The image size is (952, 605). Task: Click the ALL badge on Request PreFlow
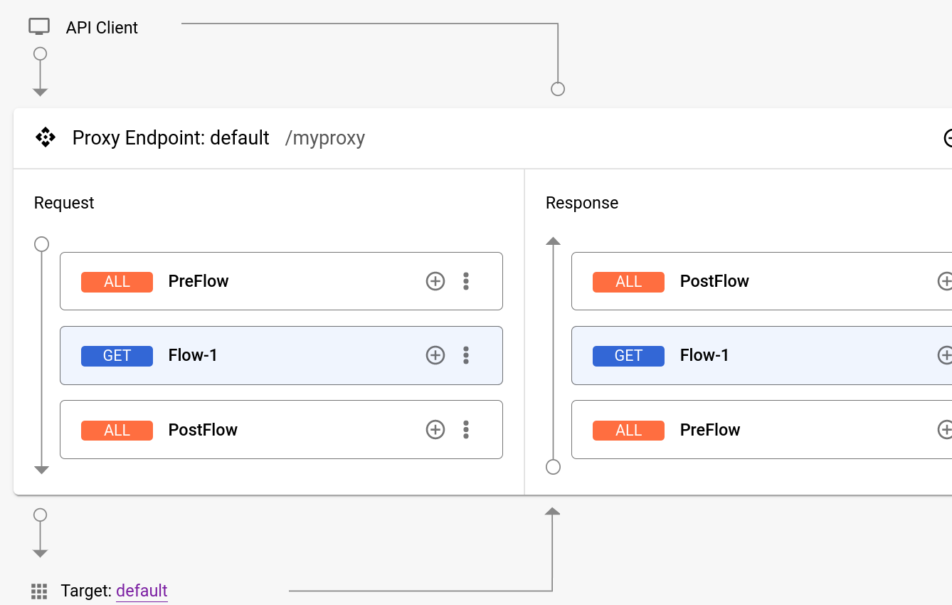117,281
